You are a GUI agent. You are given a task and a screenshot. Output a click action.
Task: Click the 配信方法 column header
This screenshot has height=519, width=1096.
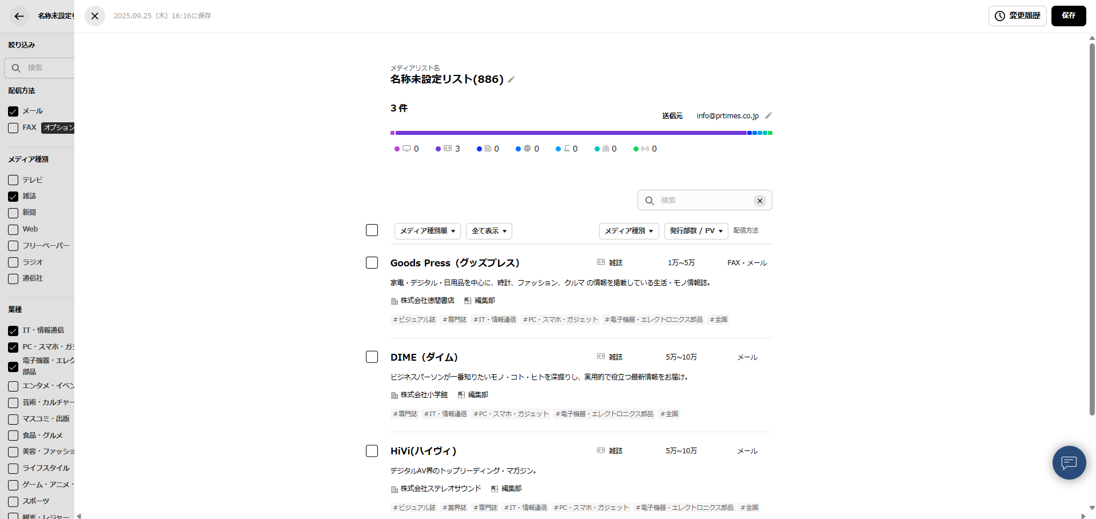tap(746, 230)
